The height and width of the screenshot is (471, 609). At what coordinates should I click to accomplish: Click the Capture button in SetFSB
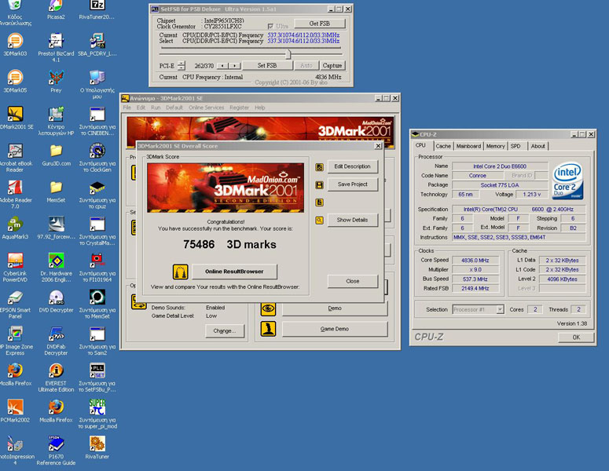pos(332,66)
